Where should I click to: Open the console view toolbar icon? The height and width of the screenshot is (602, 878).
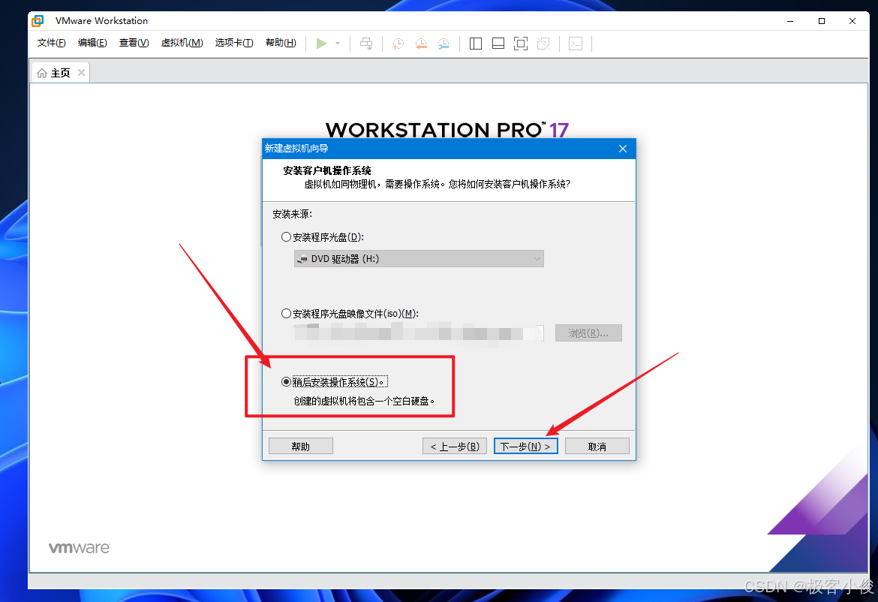(576, 44)
